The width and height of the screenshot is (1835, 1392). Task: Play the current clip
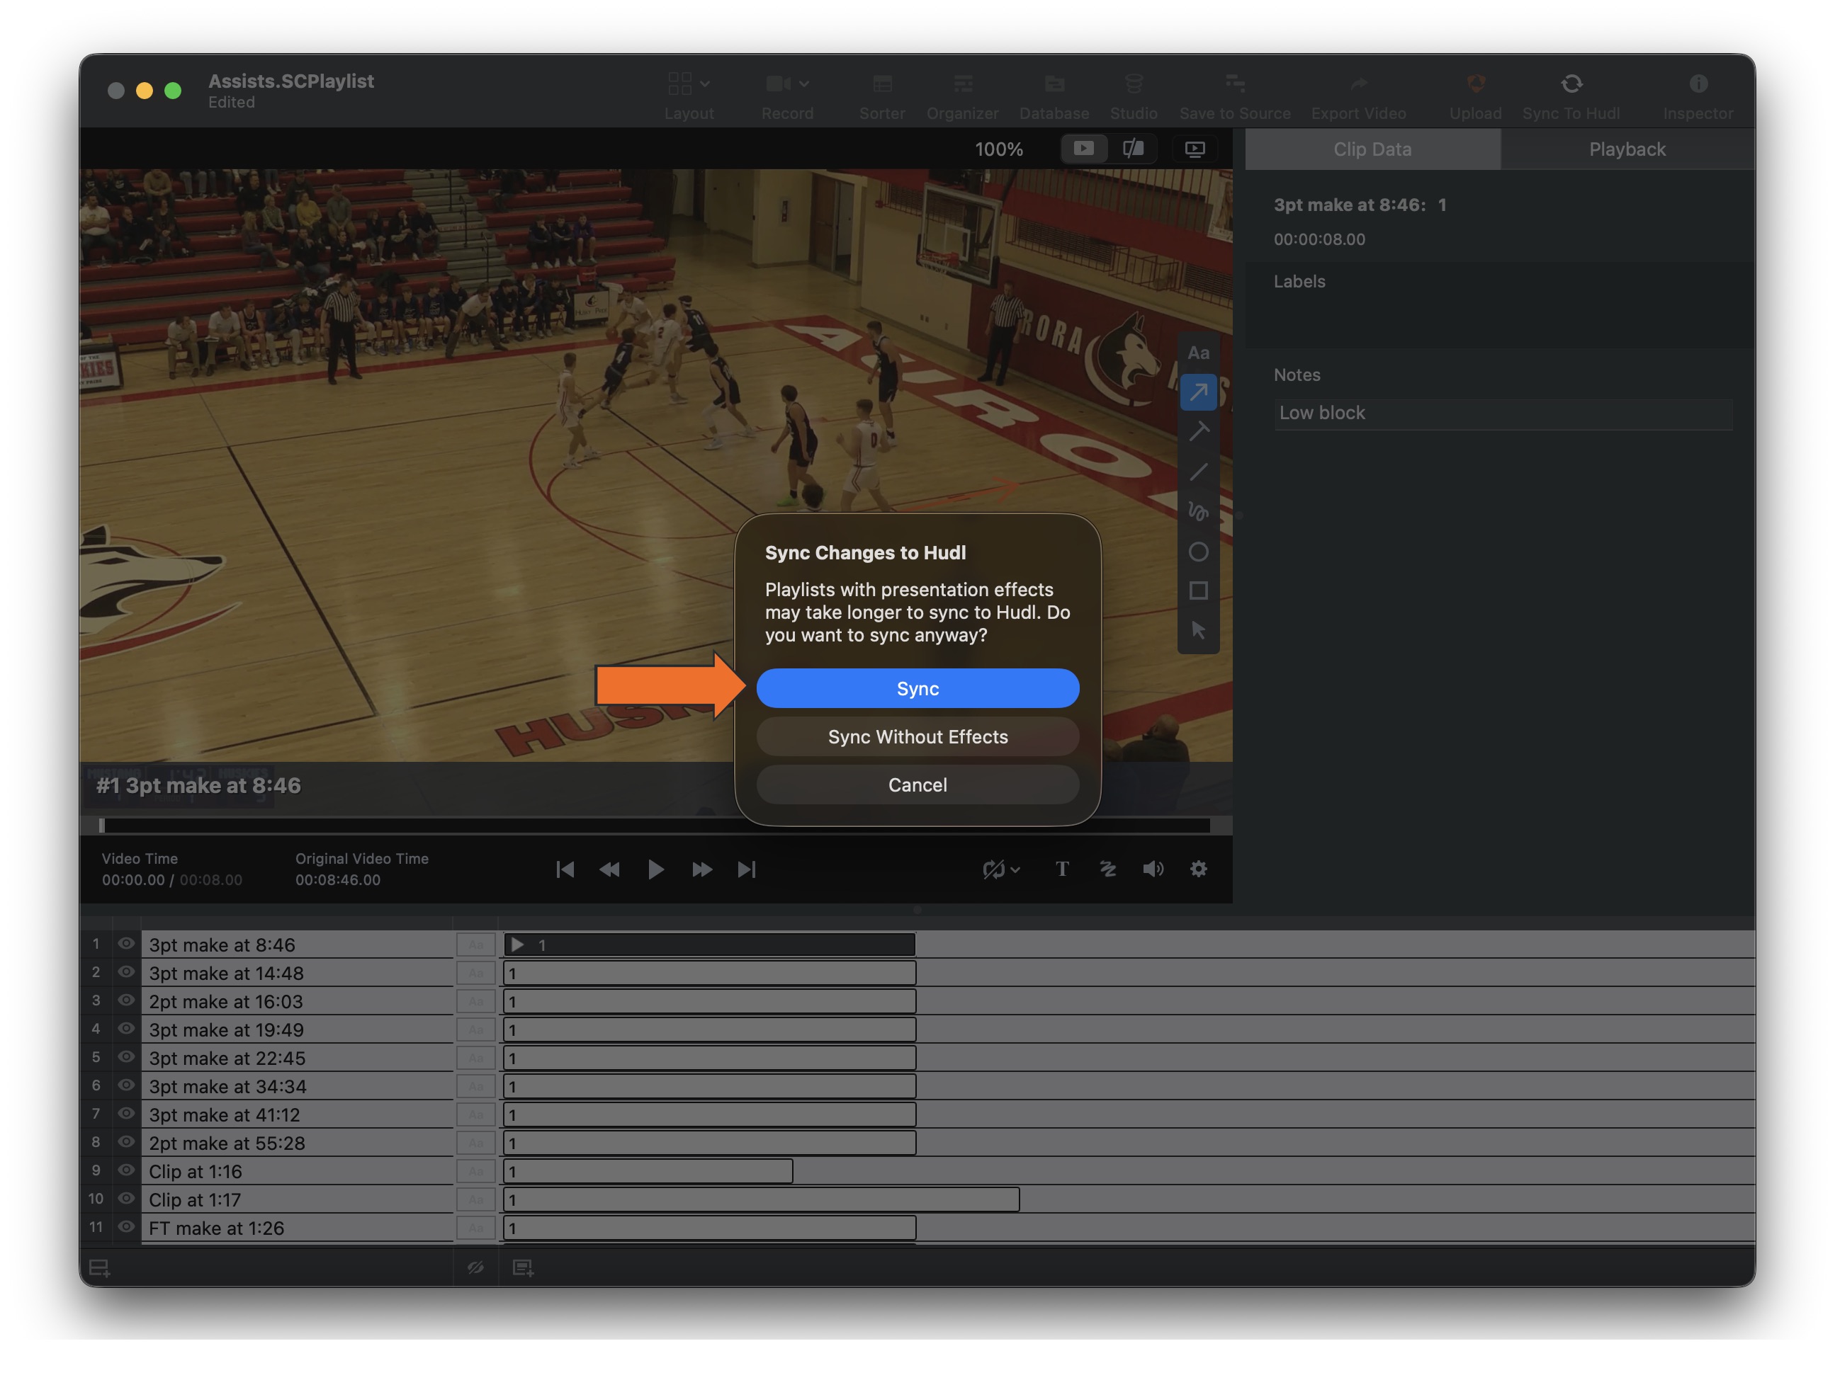[x=655, y=869]
